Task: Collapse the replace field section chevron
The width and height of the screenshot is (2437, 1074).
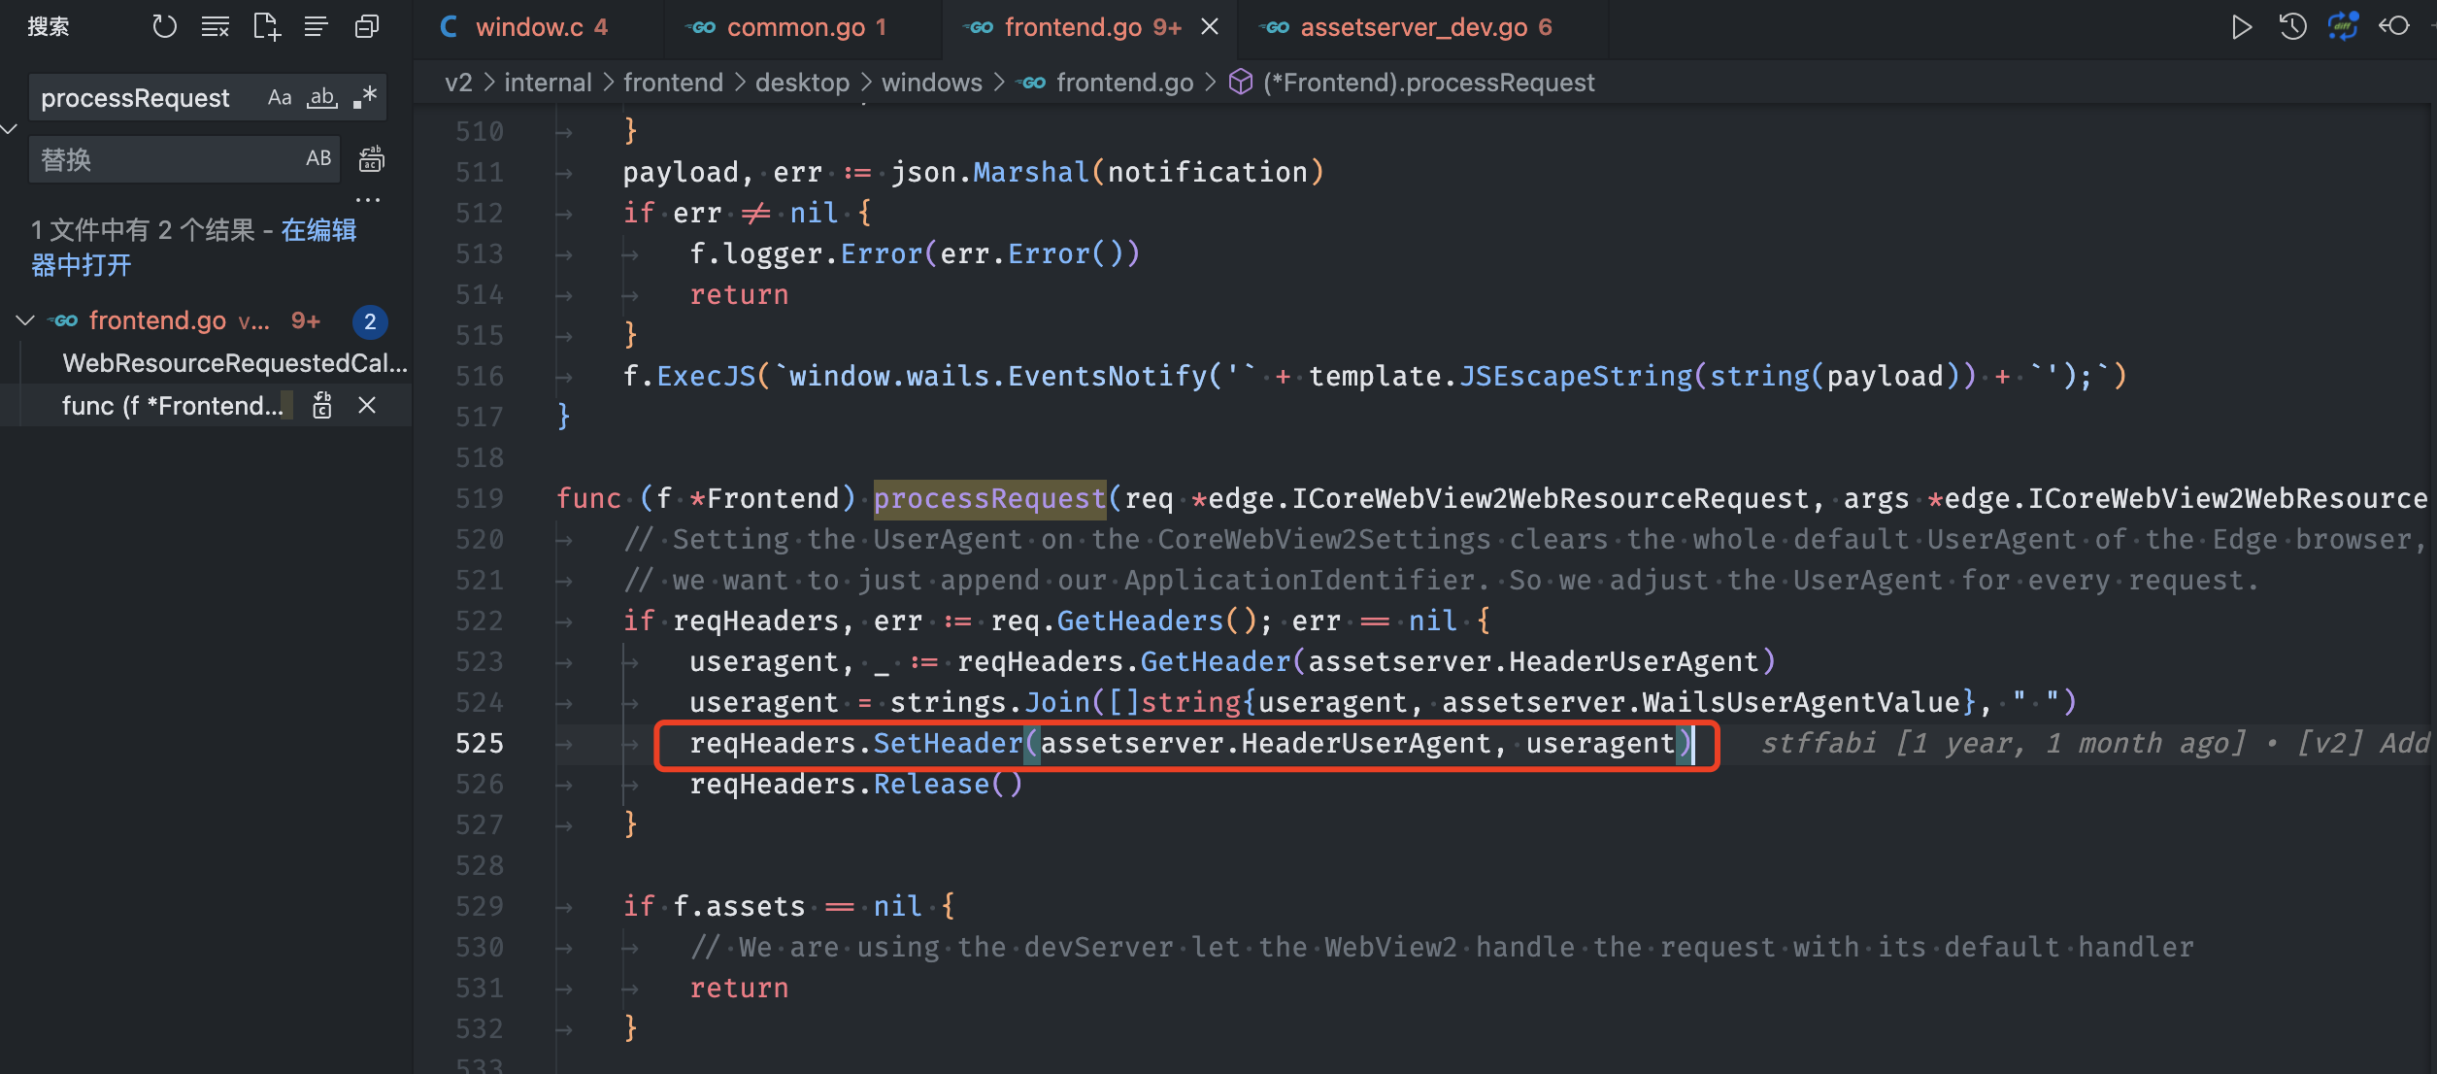Action: click(10, 129)
